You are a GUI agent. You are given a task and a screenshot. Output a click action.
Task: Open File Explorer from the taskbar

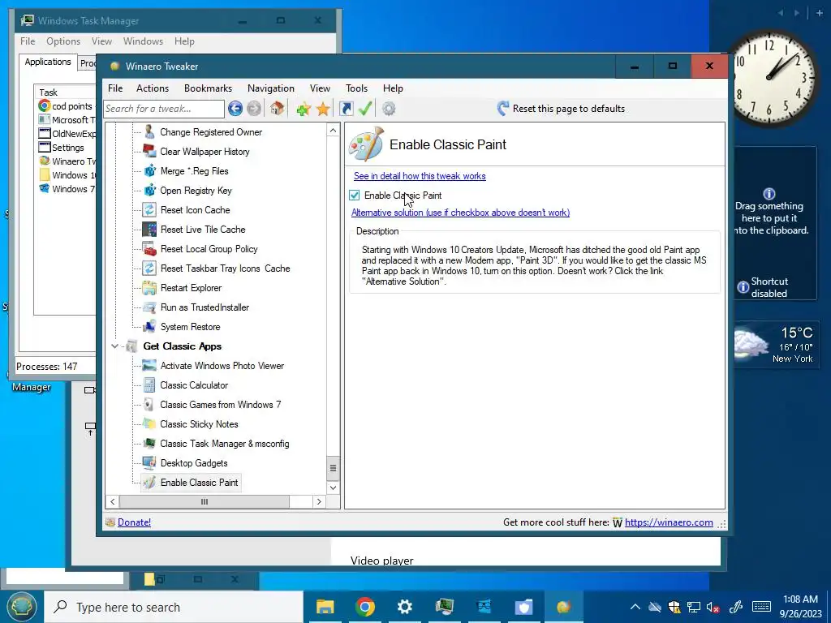coord(325,607)
